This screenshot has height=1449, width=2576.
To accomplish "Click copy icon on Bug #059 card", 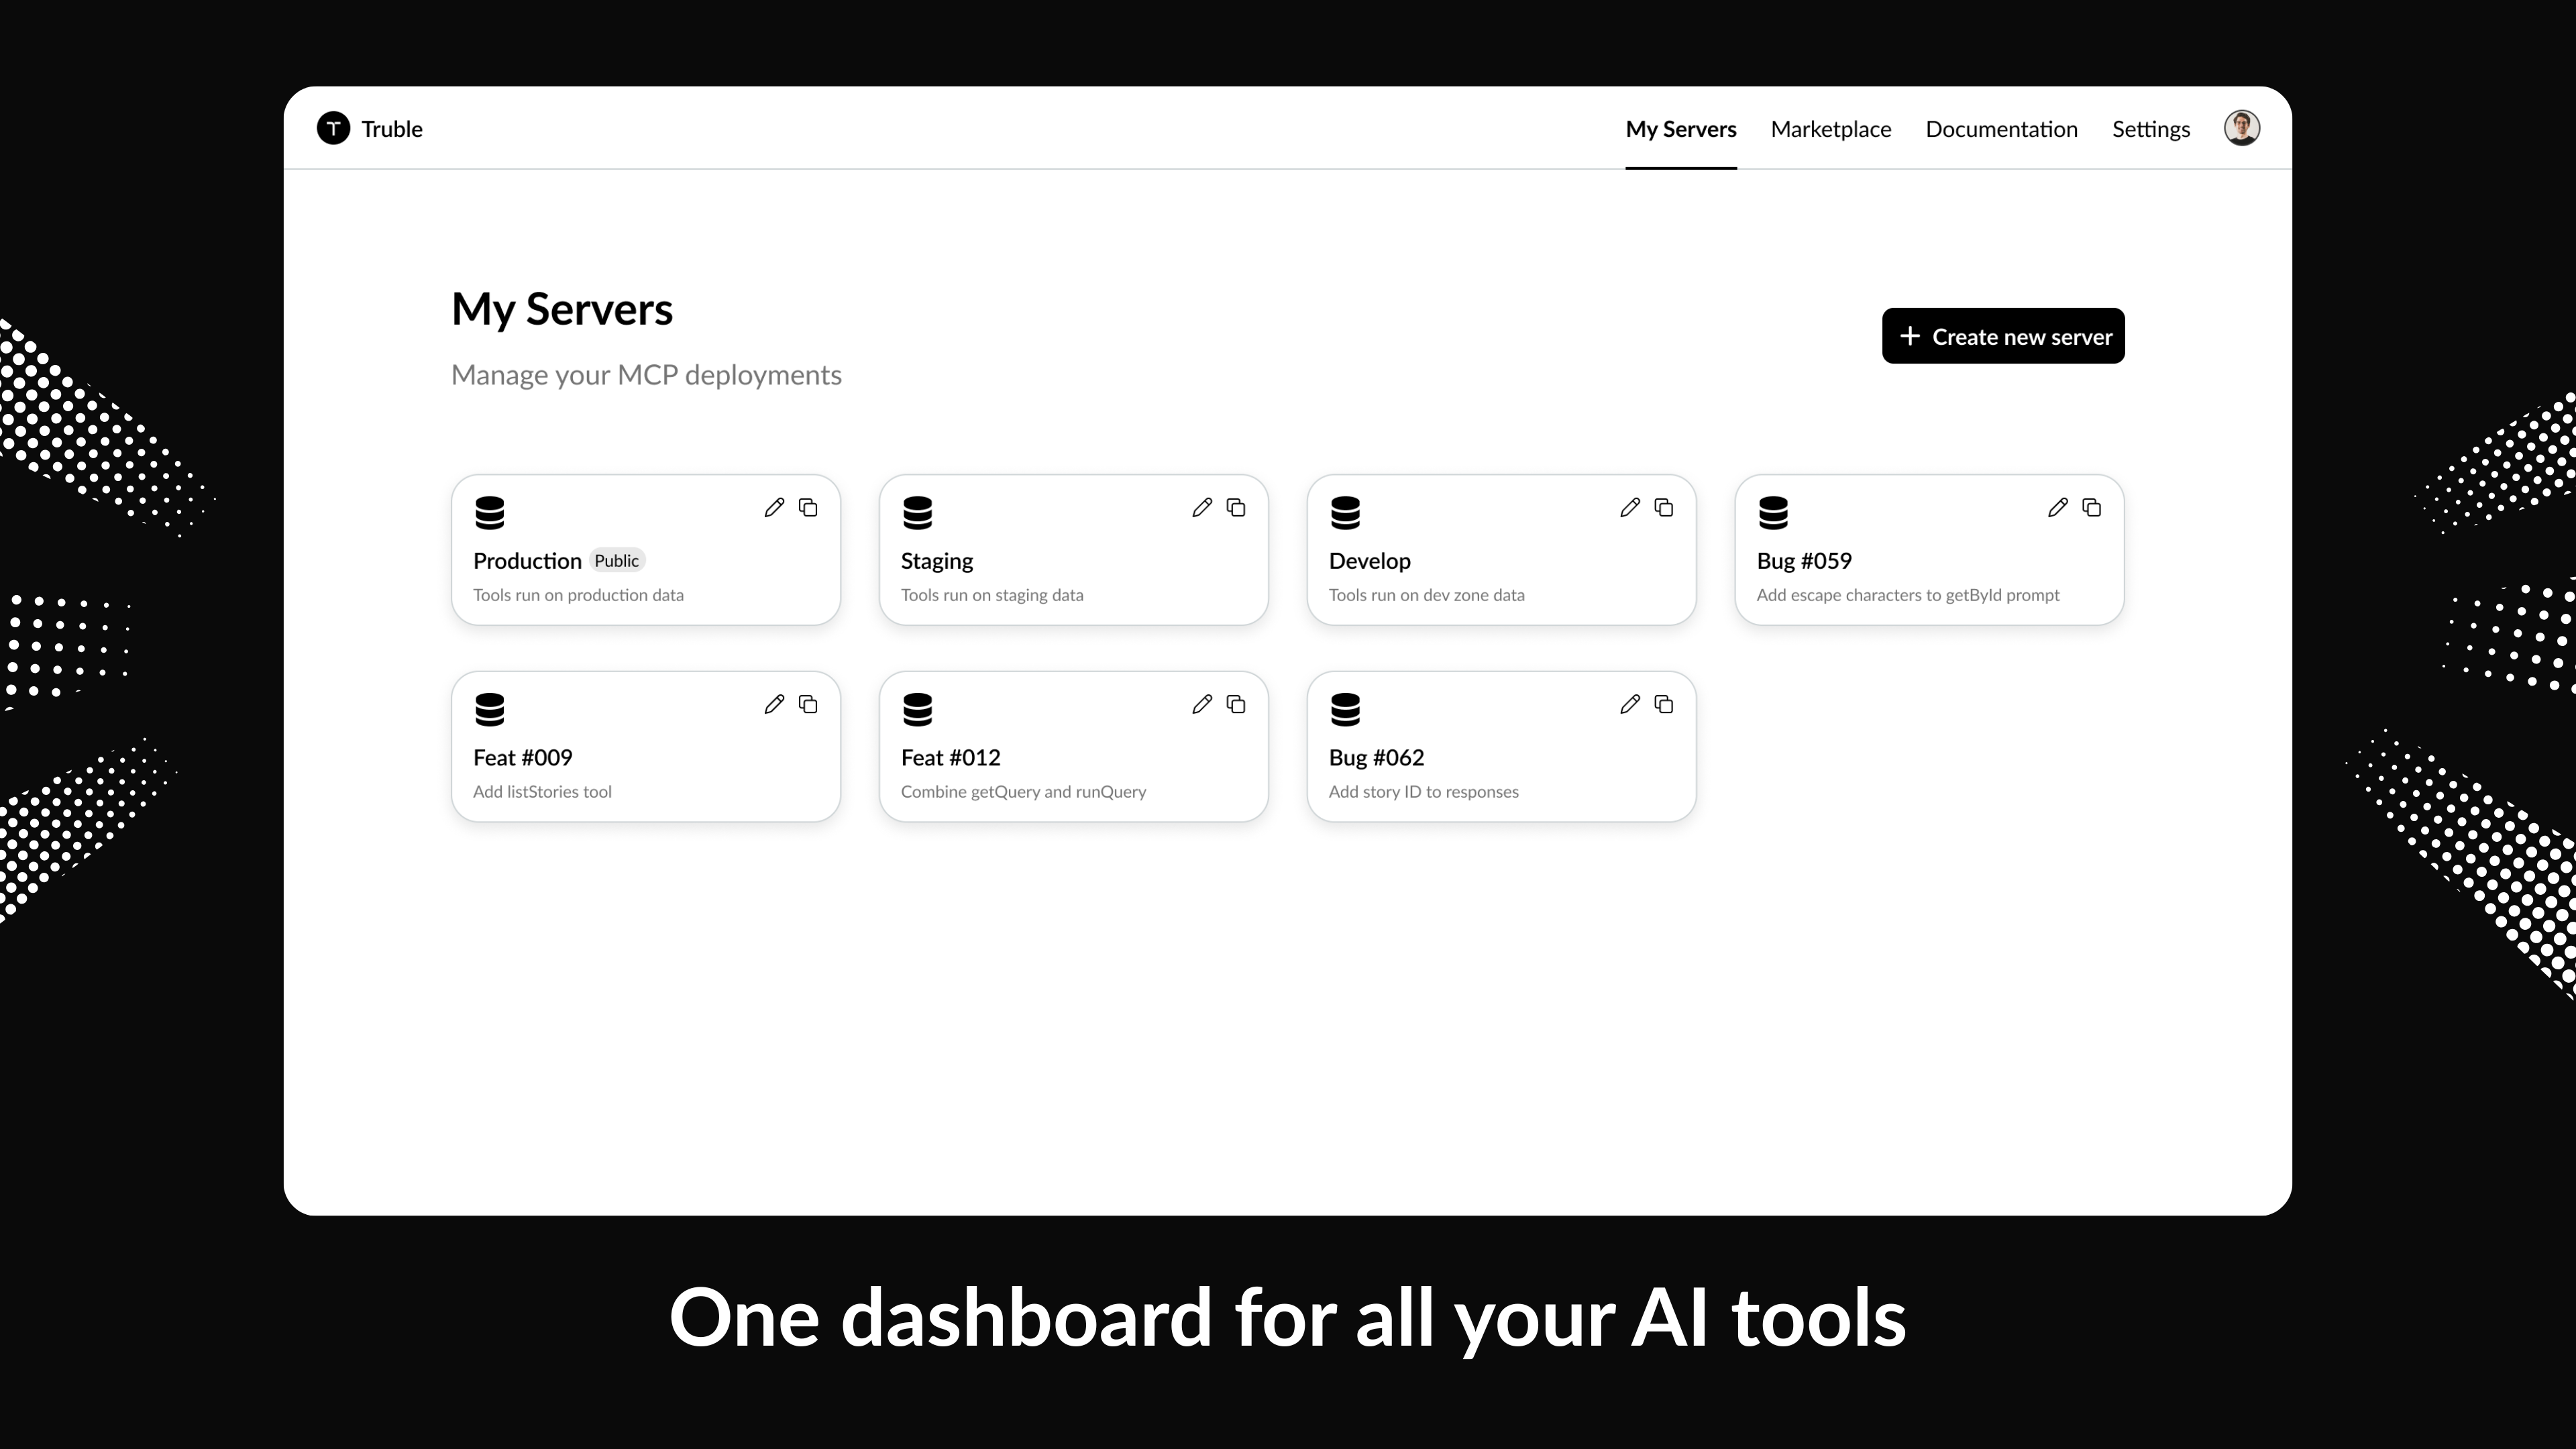I will tap(2092, 508).
